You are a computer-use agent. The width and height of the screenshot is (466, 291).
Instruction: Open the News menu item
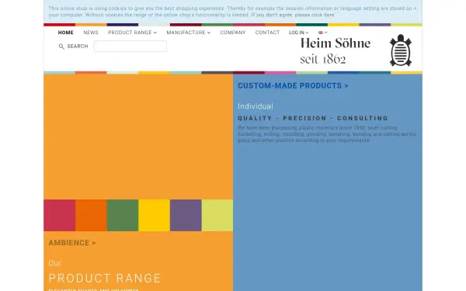(91, 33)
